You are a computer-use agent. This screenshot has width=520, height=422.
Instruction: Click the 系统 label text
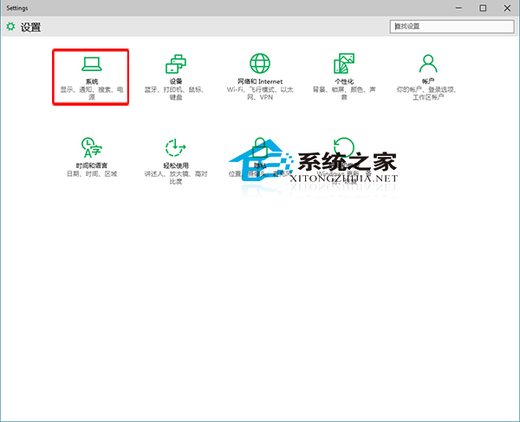pyautogui.click(x=92, y=81)
